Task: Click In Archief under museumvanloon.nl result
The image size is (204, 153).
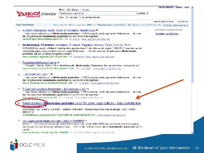Action: point(84,83)
